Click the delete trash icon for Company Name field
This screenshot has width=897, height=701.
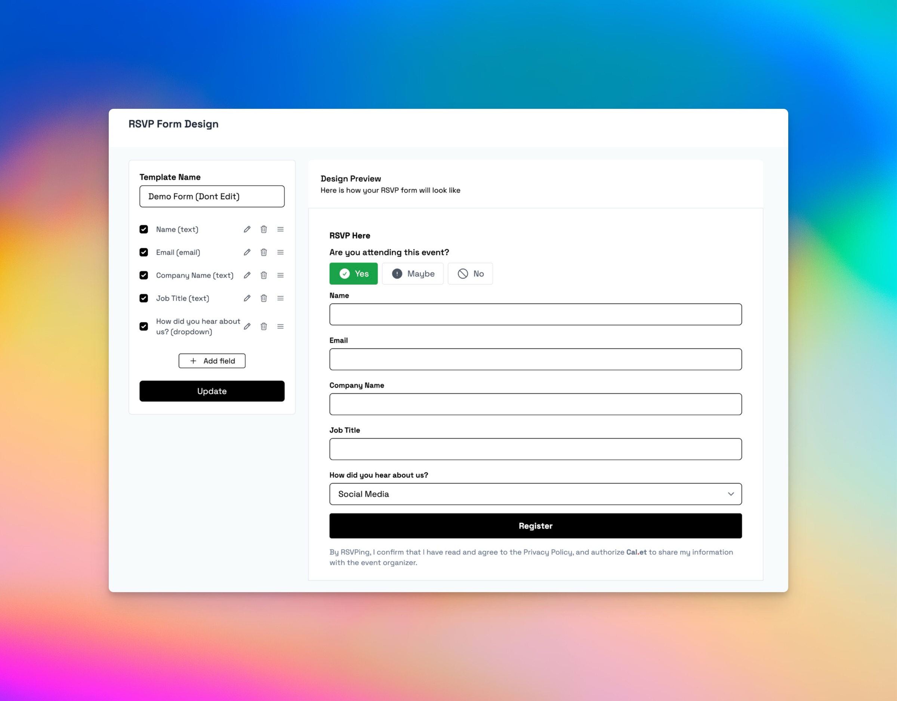tap(264, 275)
